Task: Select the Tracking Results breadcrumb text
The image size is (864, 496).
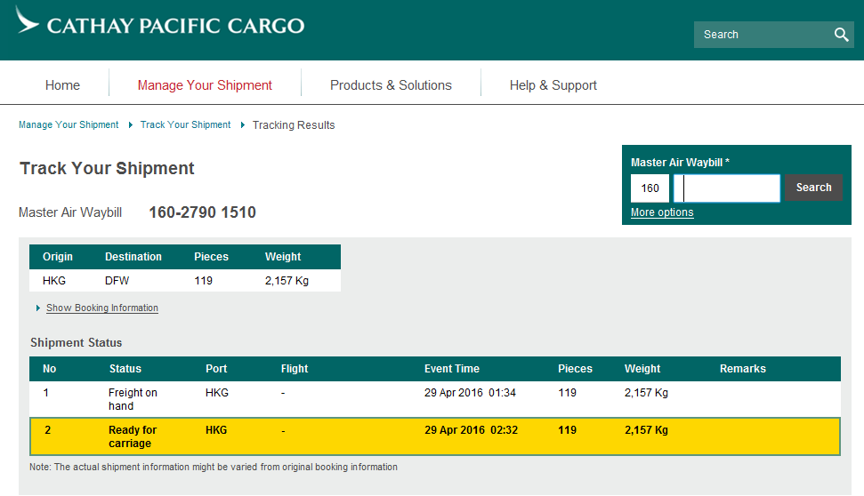Action: tap(294, 125)
